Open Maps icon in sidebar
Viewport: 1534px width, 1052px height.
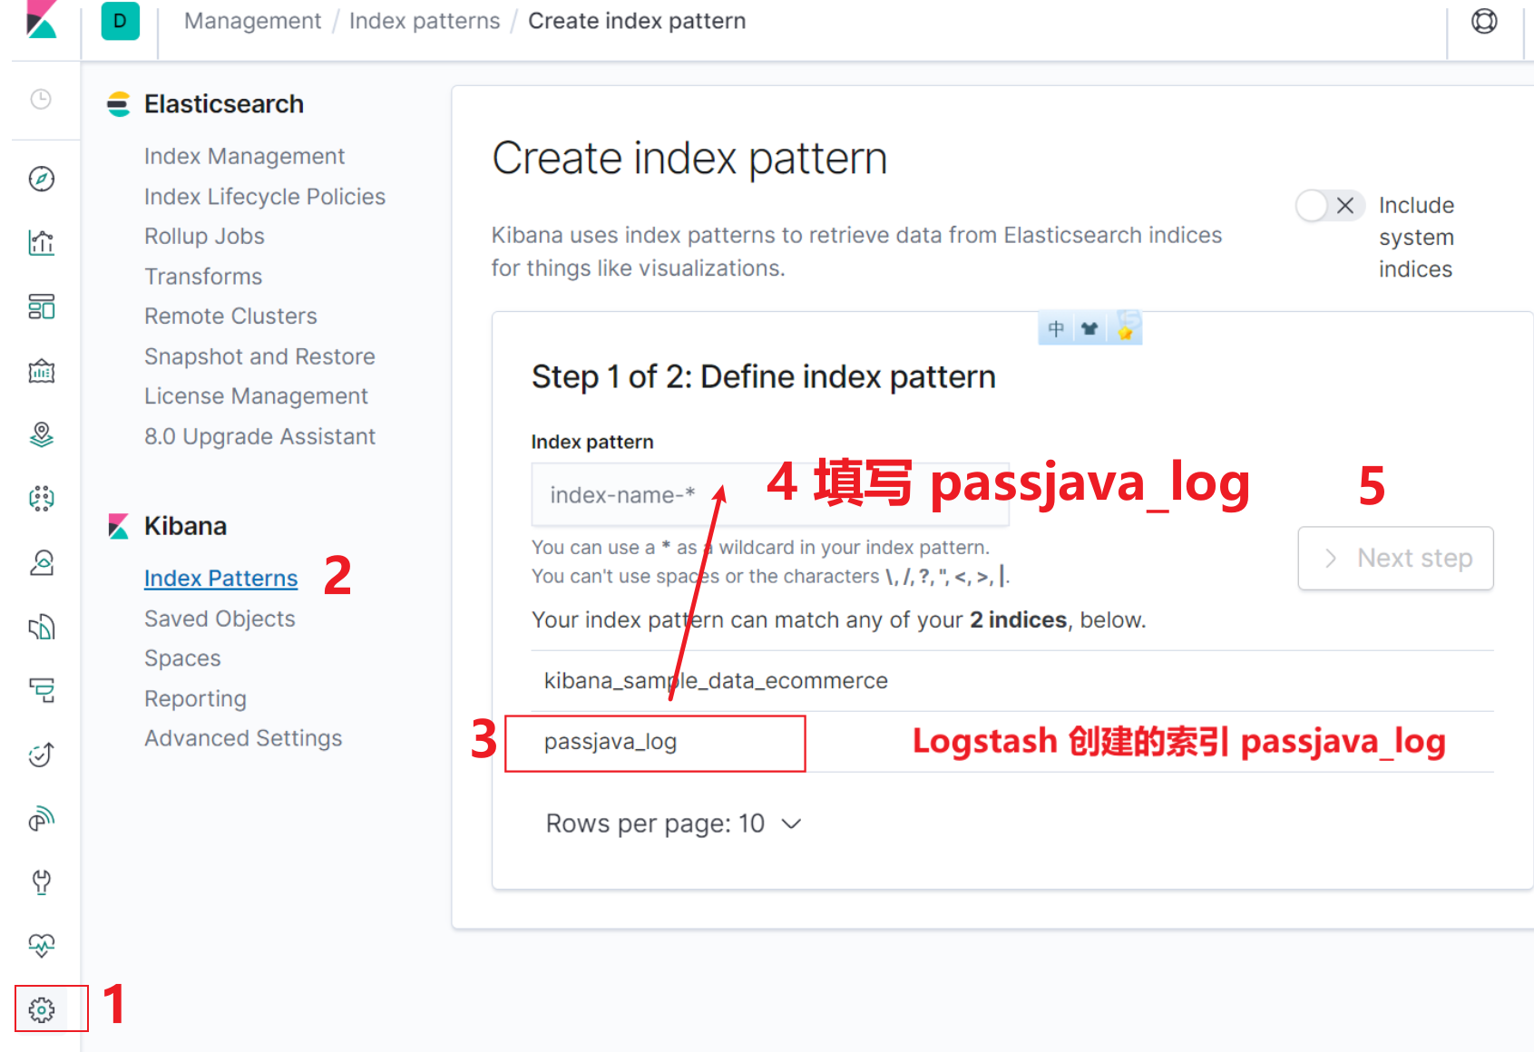(x=42, y=435)
